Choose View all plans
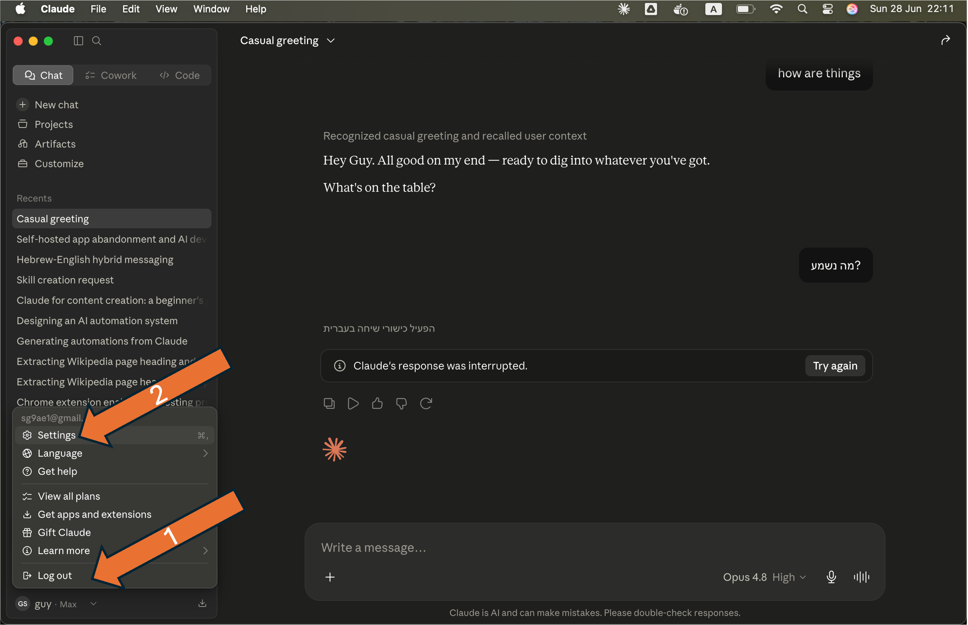The width and height of the screenshot is (968, 625). point(114,496)
